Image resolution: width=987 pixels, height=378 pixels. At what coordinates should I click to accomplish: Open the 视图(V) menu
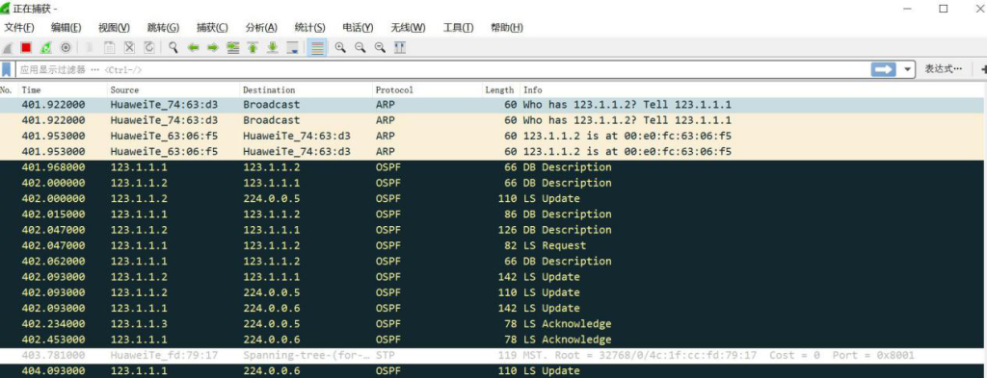coord(114,28)
